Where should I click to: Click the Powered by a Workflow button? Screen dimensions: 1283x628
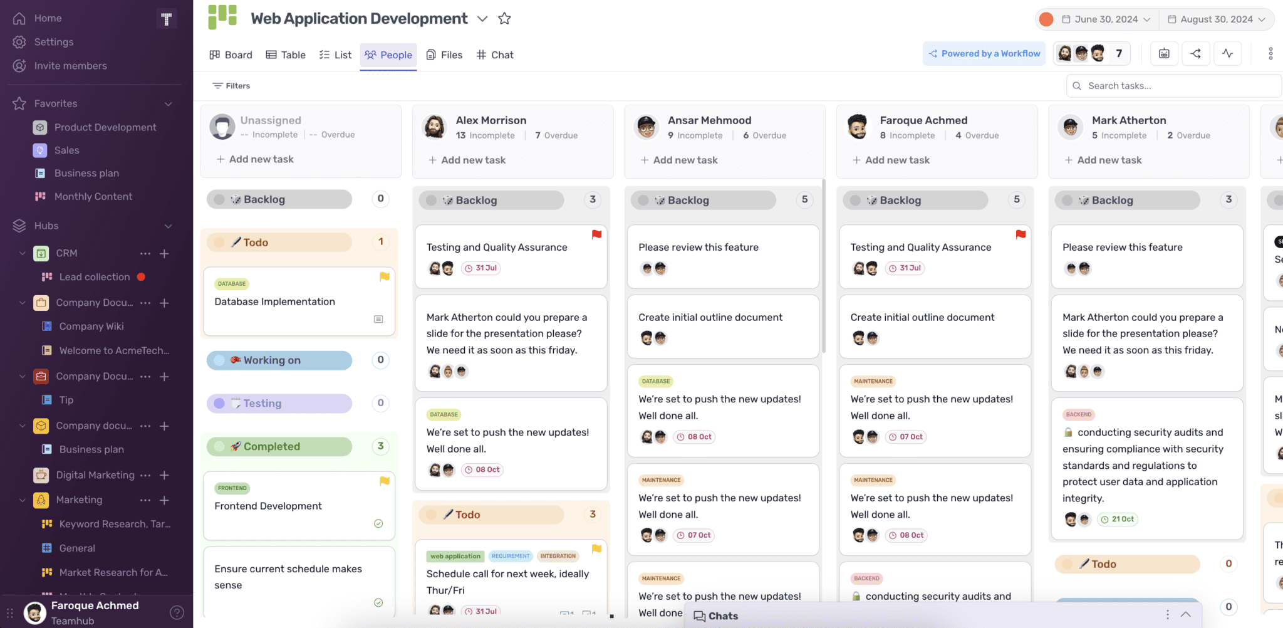[x=984, y=53]
